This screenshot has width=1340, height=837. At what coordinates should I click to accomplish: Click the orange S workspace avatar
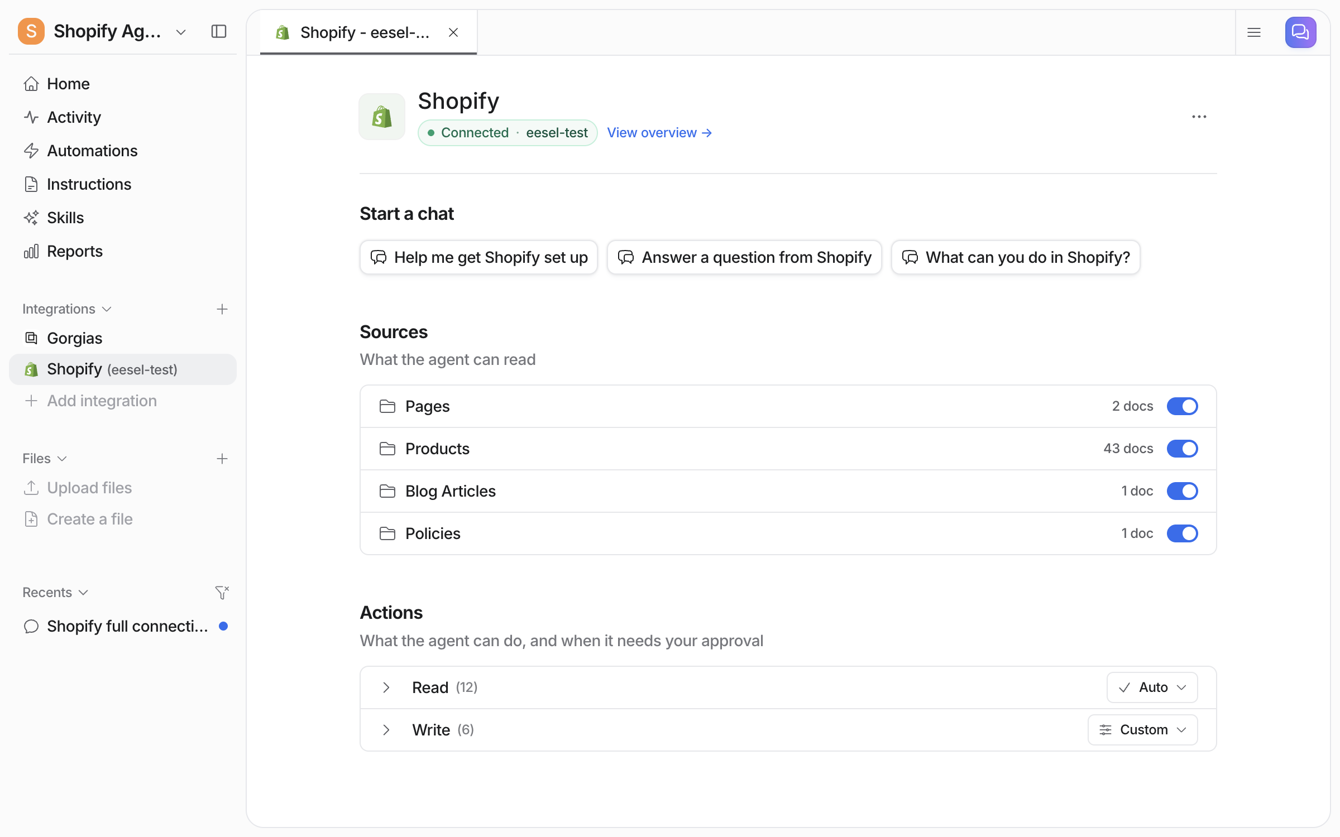pos(31,31)
